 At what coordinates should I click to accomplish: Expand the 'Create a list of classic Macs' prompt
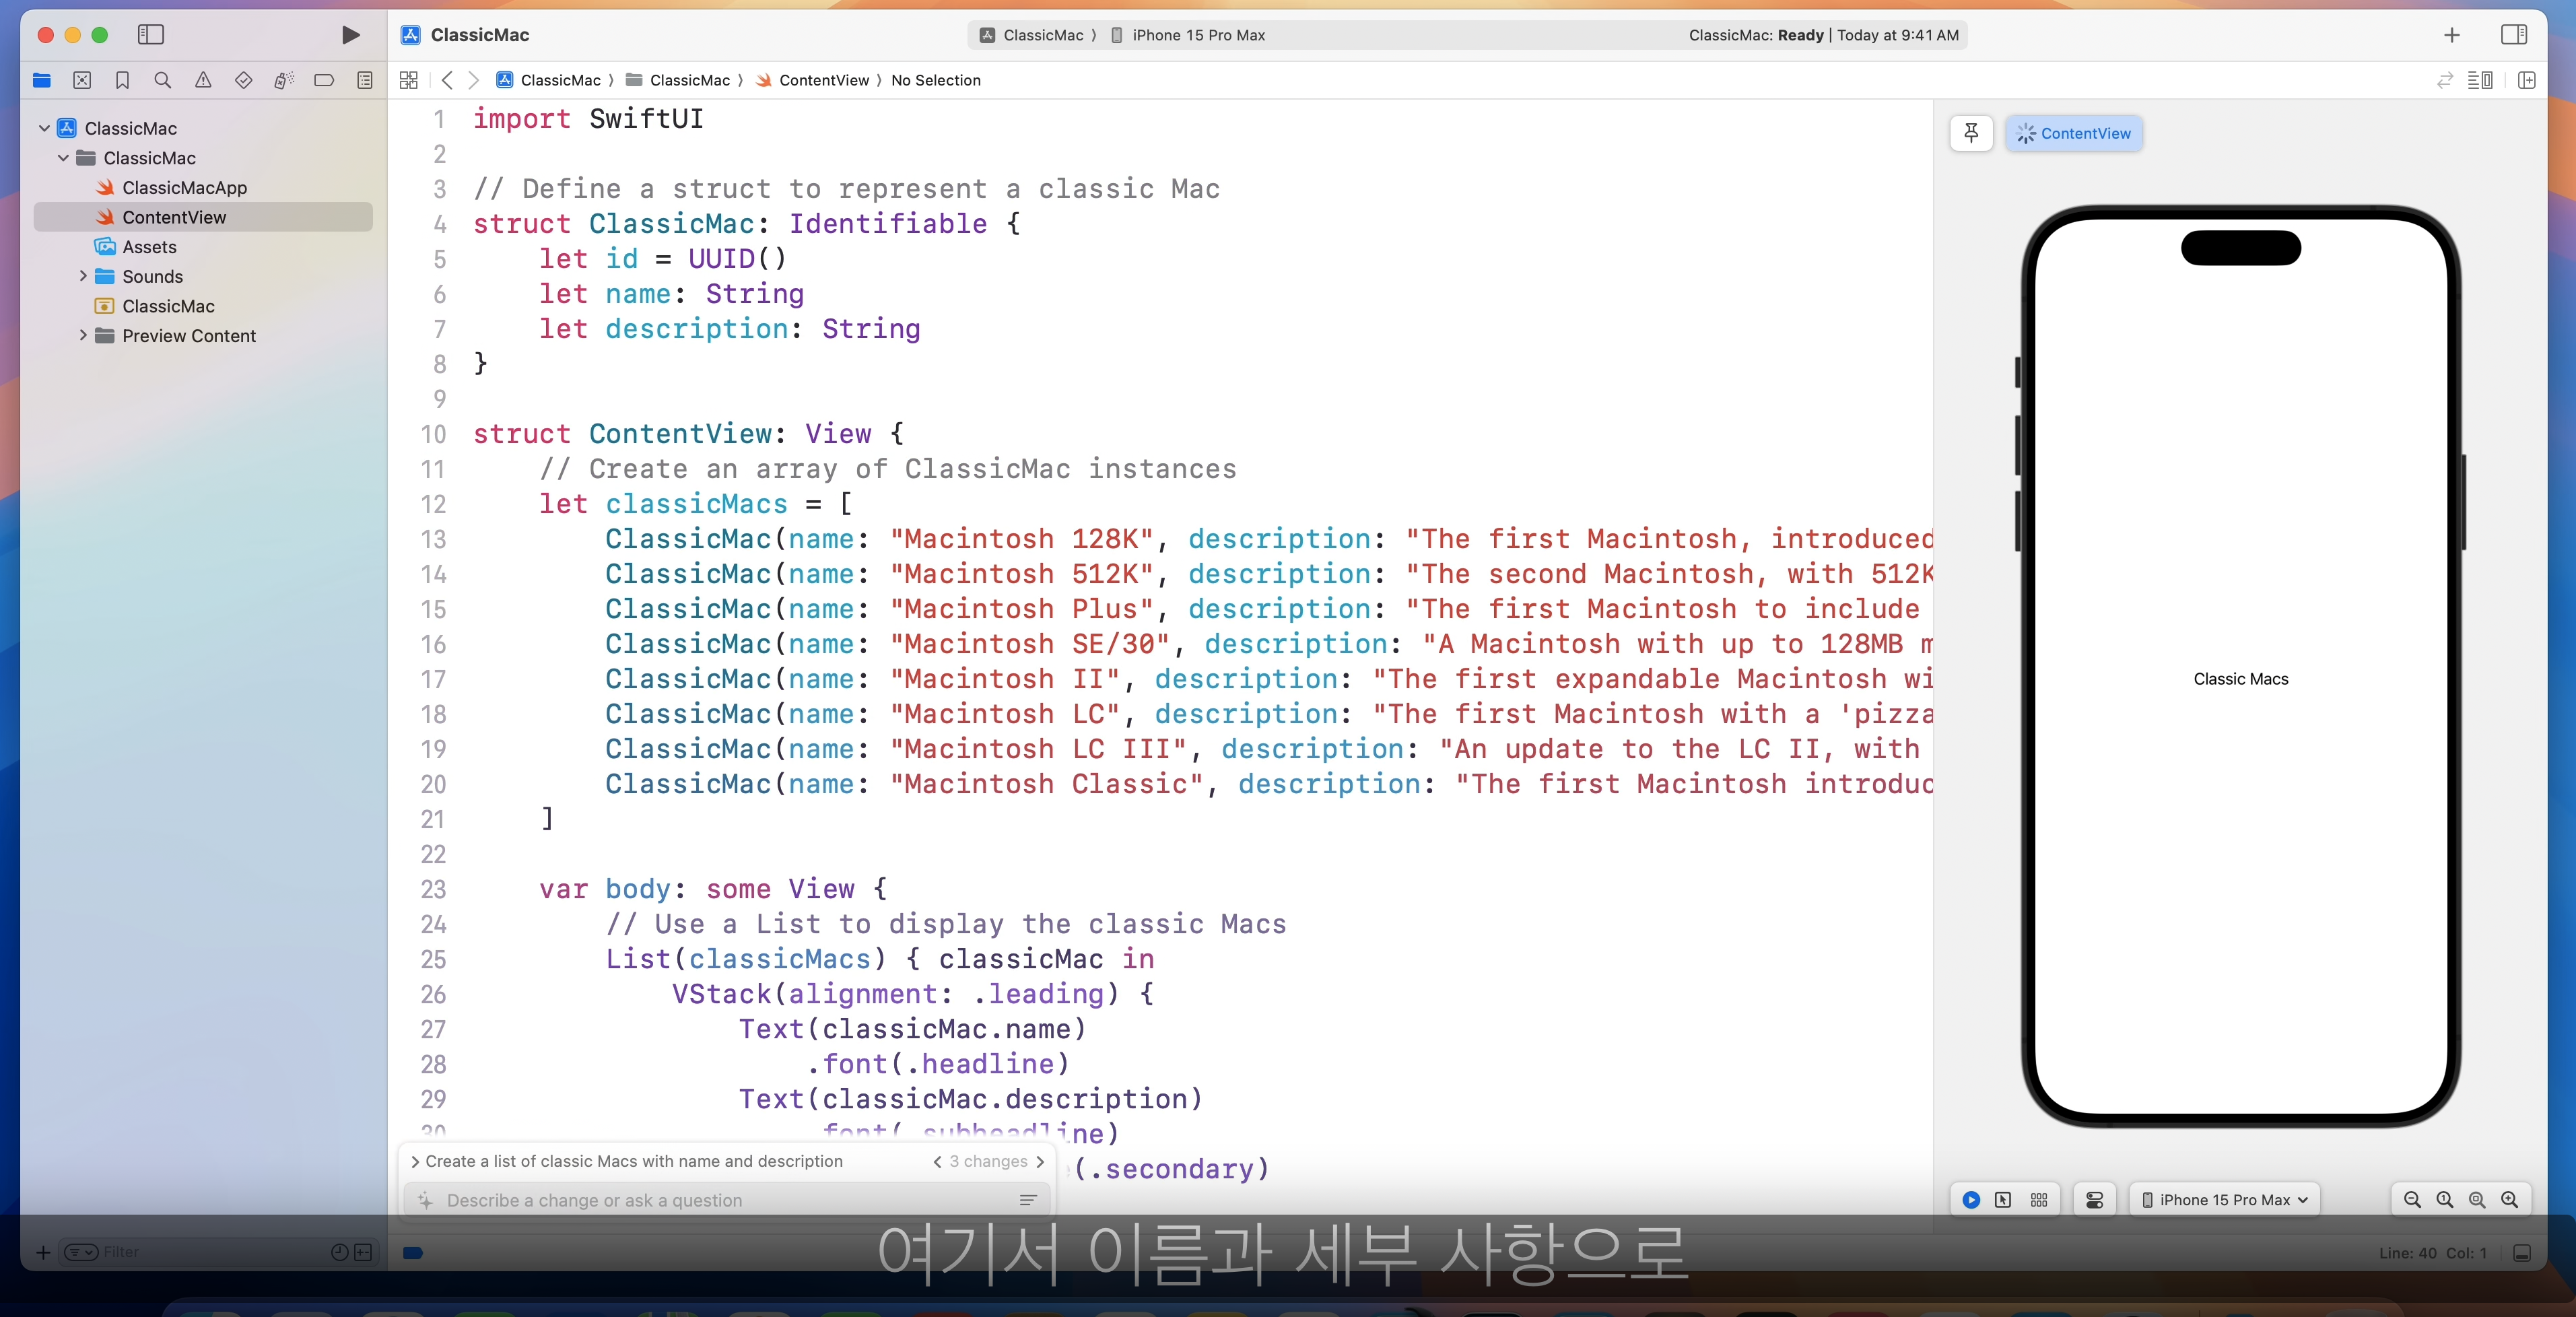tap(415, 1161)
